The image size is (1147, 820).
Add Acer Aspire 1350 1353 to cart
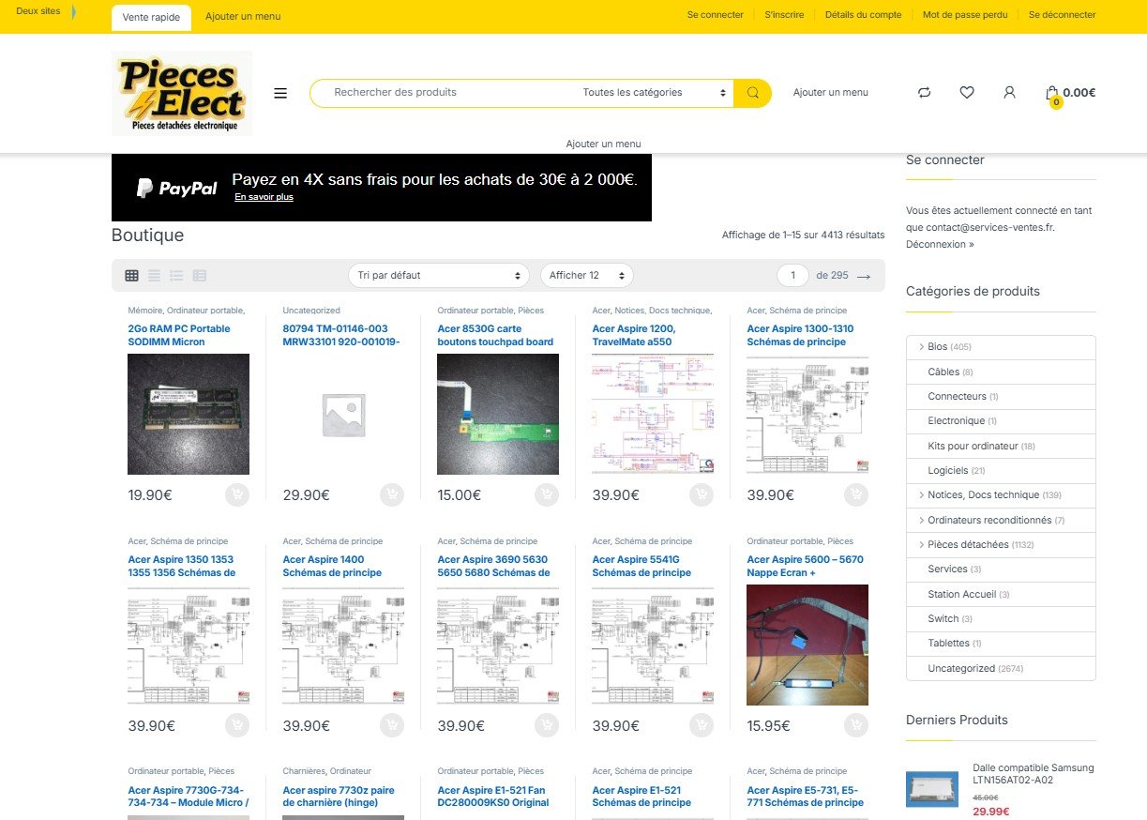point(237,725)
